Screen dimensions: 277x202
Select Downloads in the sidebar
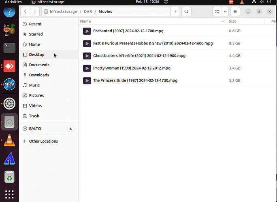39,75
